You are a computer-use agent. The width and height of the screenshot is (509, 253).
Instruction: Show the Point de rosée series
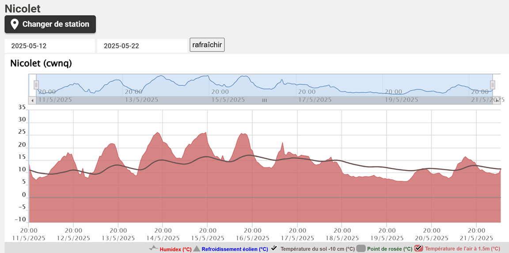(x=389, y=249)
